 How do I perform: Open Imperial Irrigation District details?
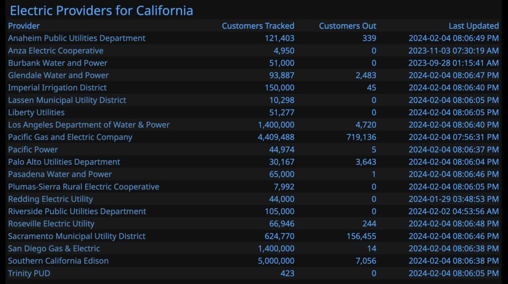click(x=57, y=88)
